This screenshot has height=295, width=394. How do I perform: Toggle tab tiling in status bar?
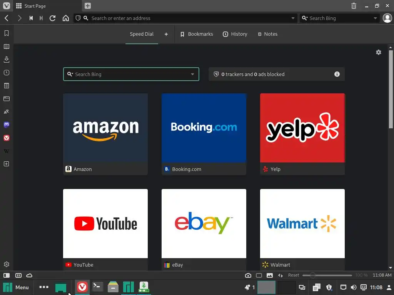click(x=18, y=275)
